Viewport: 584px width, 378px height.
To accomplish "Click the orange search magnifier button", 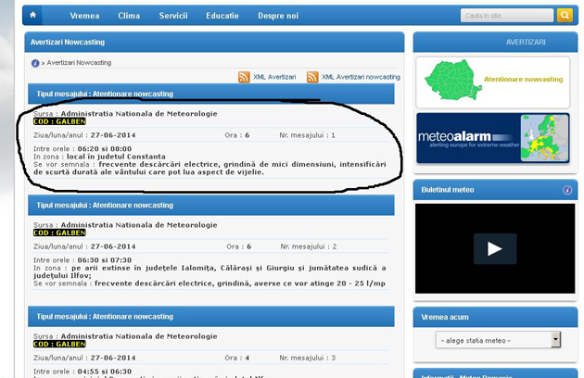I will point(565,16).
